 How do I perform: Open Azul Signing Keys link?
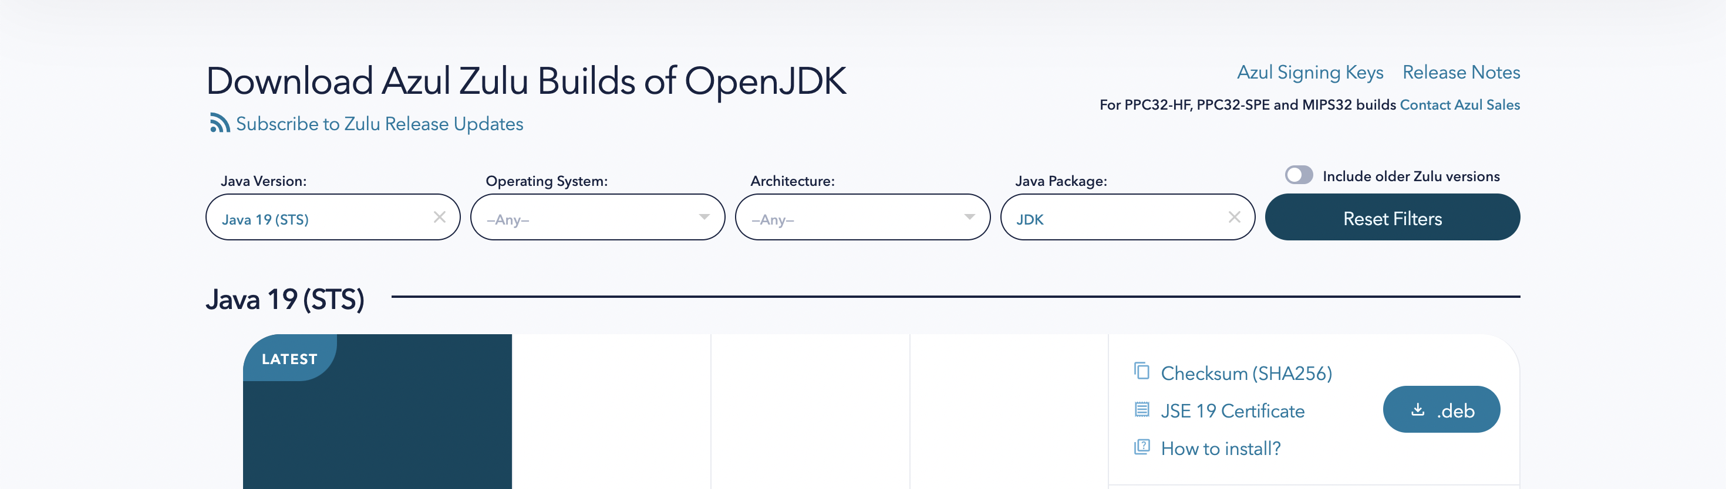(1310, 72)
